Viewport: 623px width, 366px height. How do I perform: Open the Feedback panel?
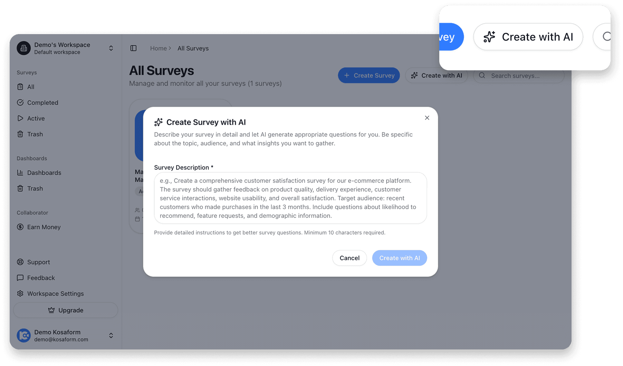(x=41, y=278)
